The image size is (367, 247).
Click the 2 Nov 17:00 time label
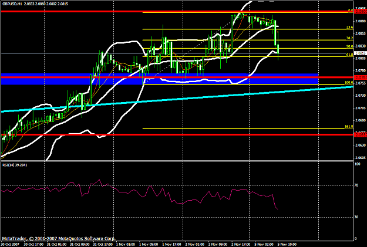[x=241, y=245]
